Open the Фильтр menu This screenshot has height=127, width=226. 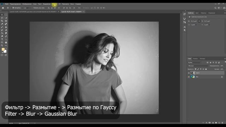[x=55, y=4]
